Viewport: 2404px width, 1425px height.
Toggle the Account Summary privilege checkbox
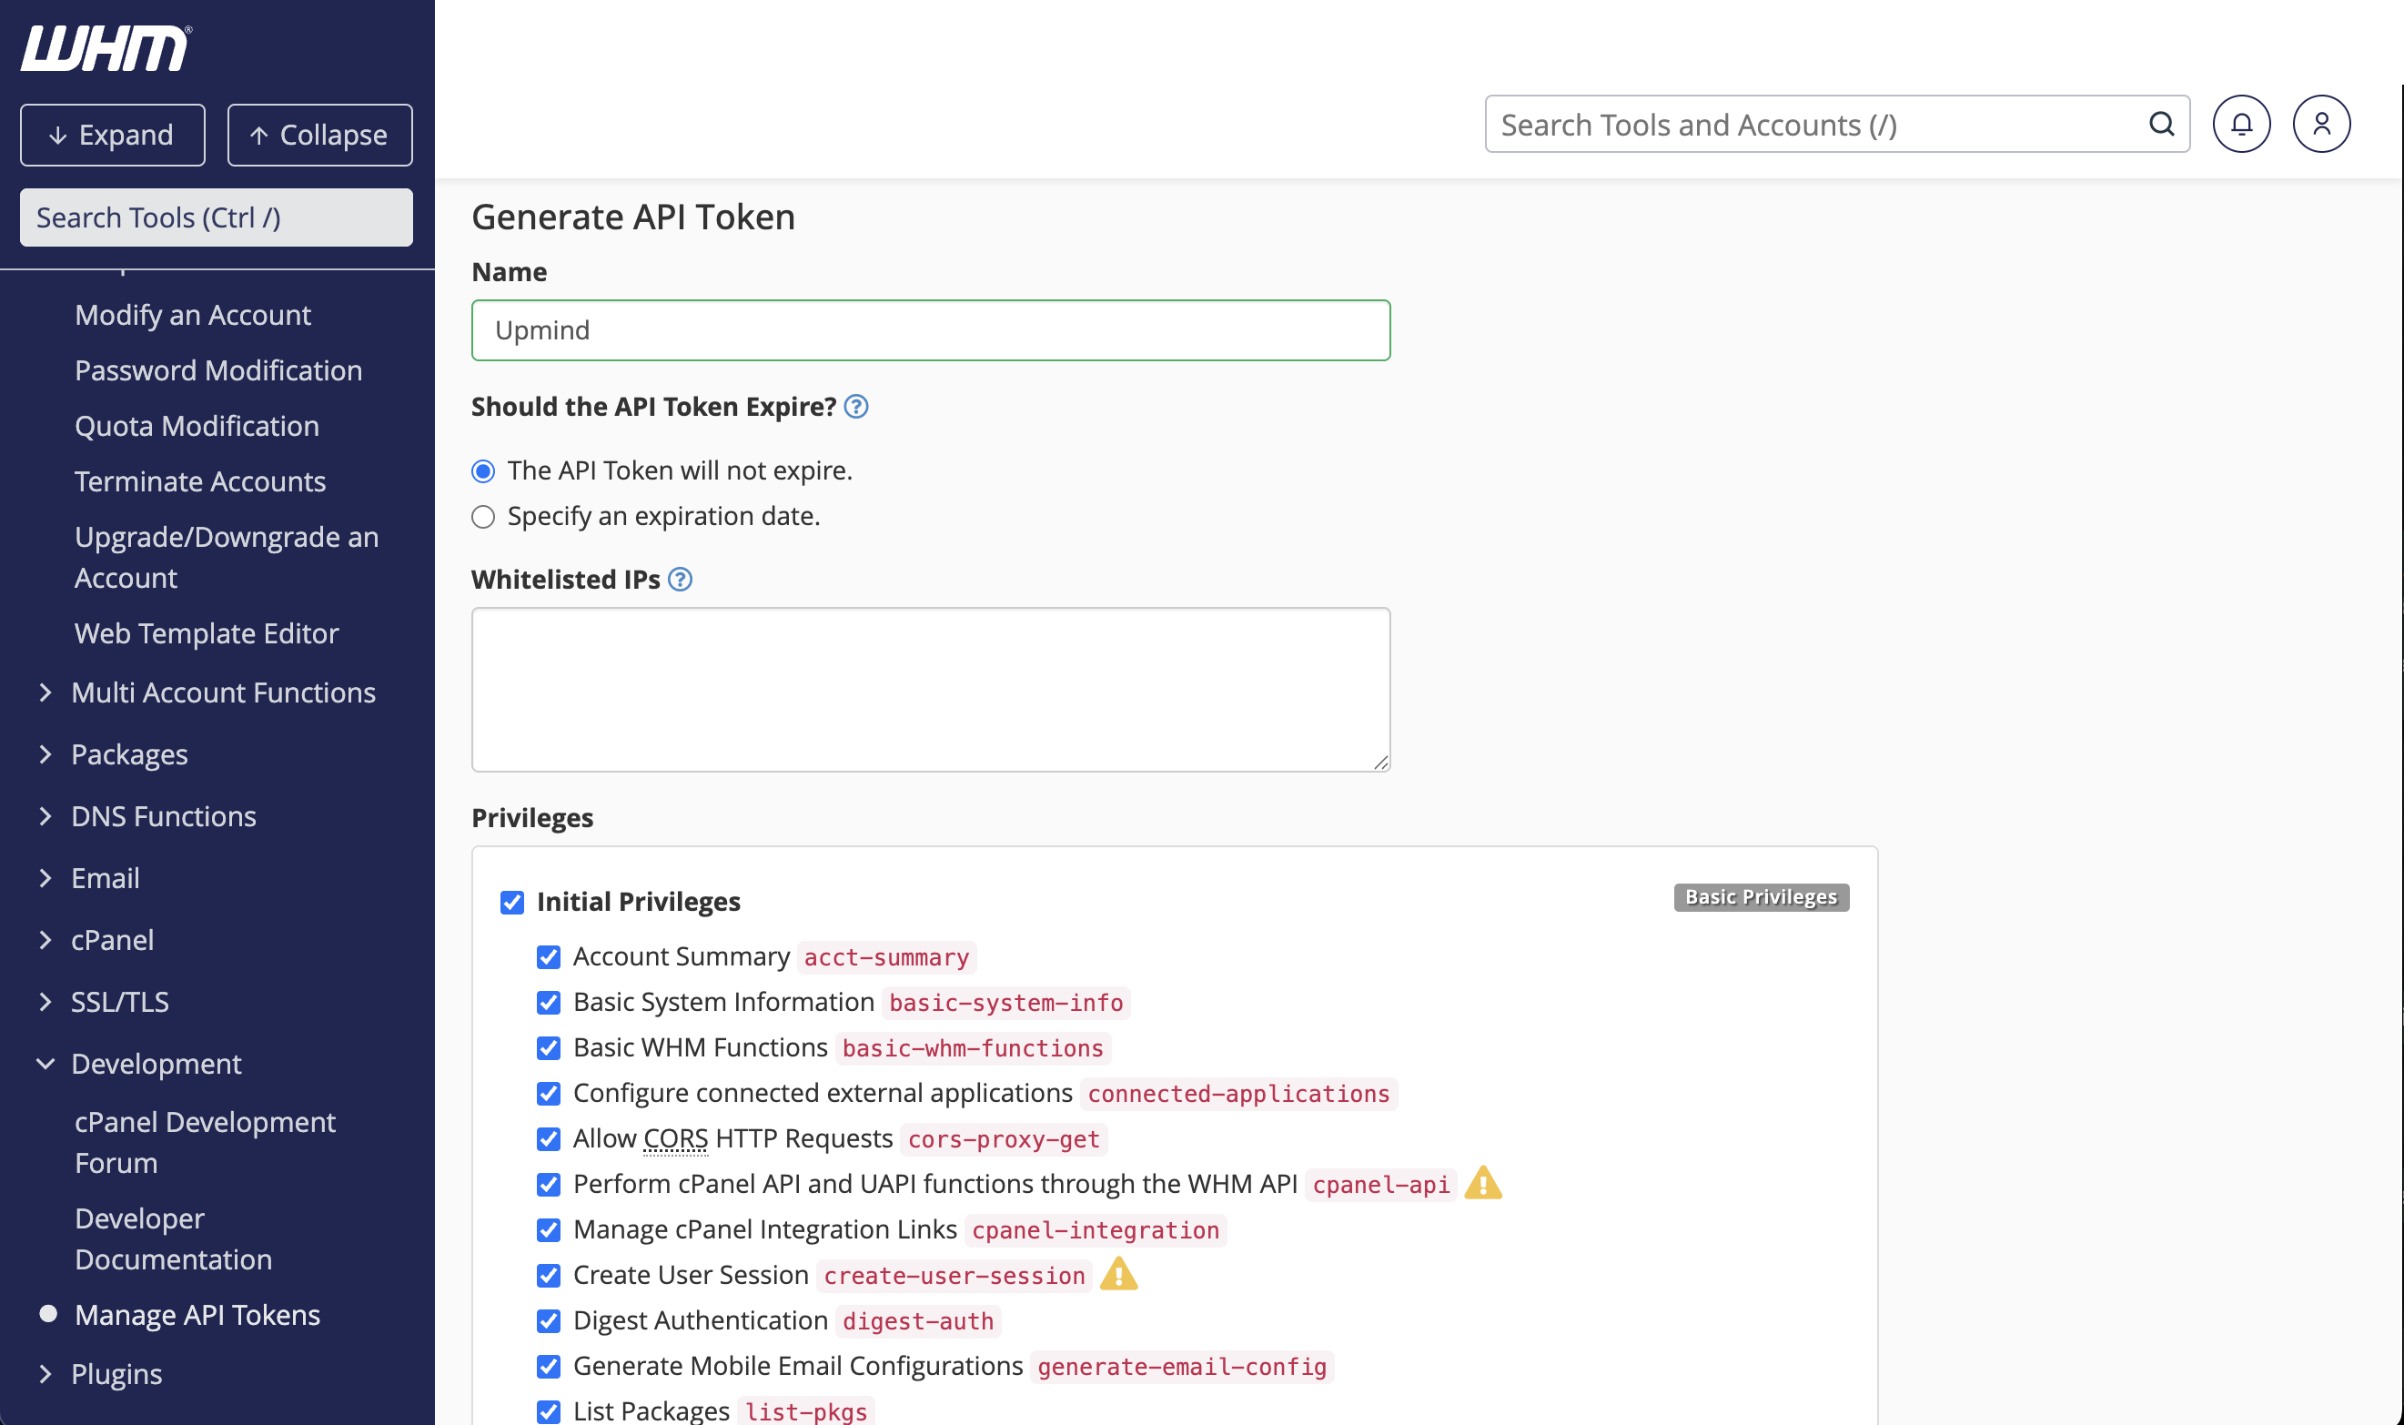548,956
